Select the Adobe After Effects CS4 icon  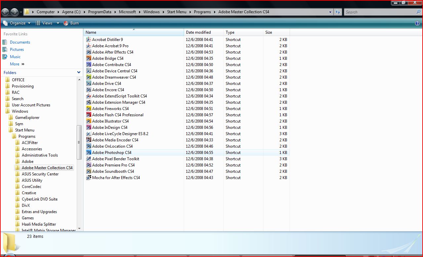point(89,52)
